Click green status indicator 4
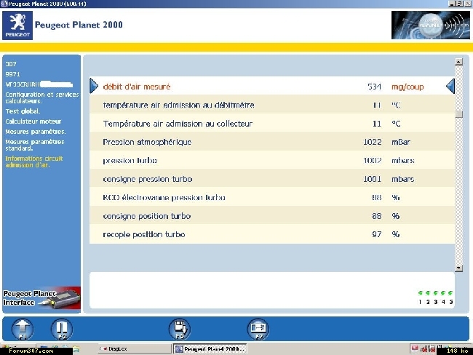The width and height of the screenshot is (473, 355). click(443, 293)
